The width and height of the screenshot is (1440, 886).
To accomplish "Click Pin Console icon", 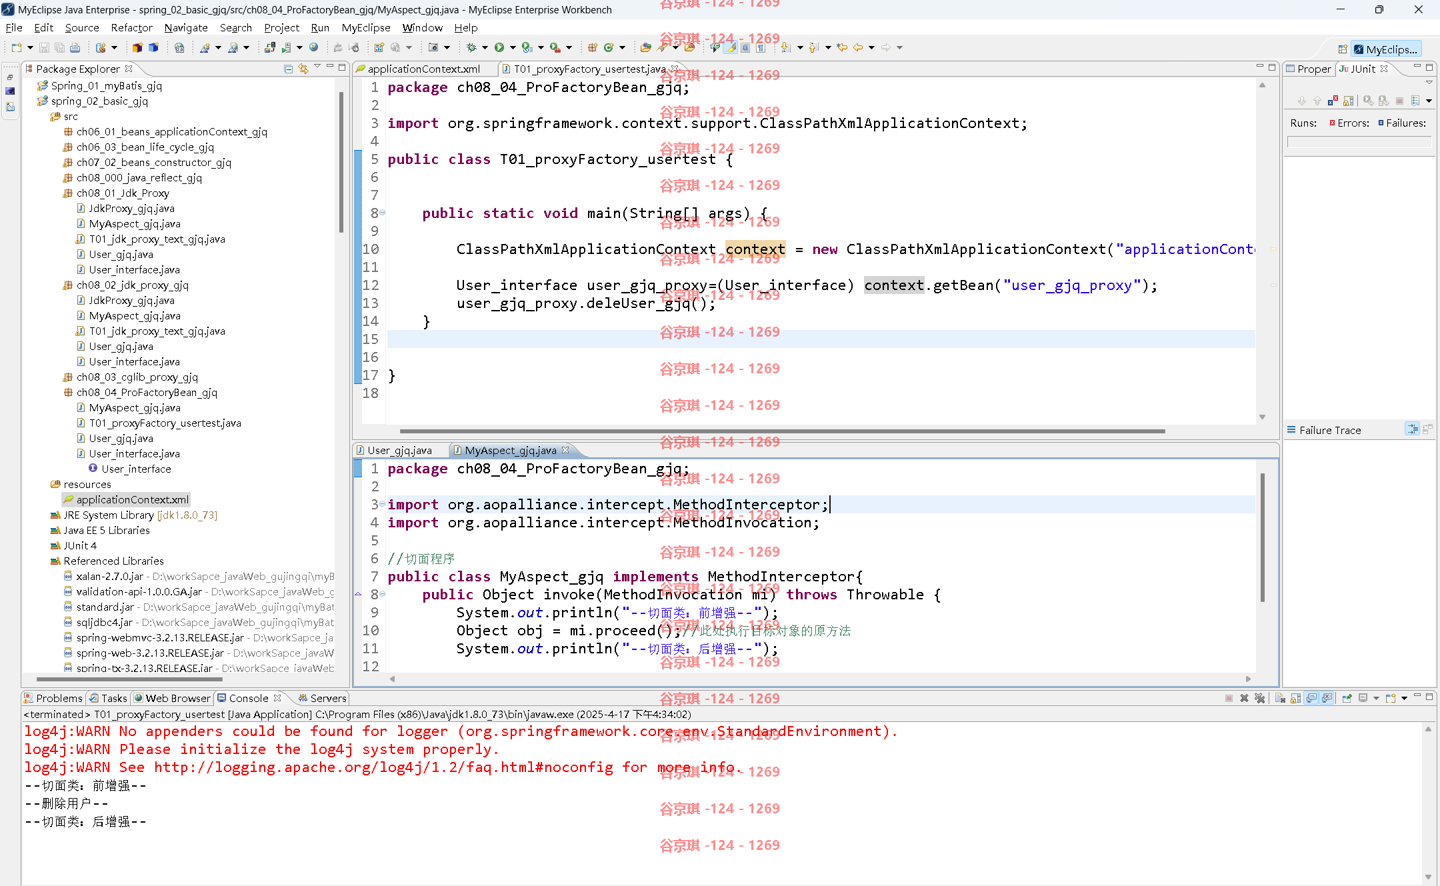I will 1347,698.
